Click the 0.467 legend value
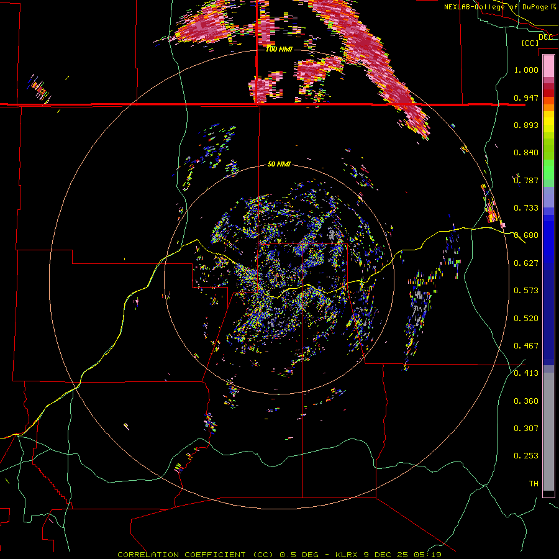This screenshot has width=559, height=559. point(526,346)
